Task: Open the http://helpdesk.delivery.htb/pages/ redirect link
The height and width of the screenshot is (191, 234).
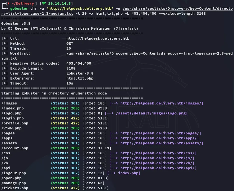Action: 161,133
